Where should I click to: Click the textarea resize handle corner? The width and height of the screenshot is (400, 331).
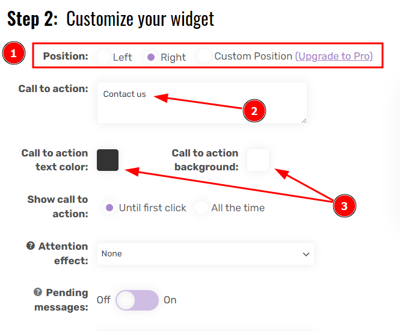click(304, 121)
